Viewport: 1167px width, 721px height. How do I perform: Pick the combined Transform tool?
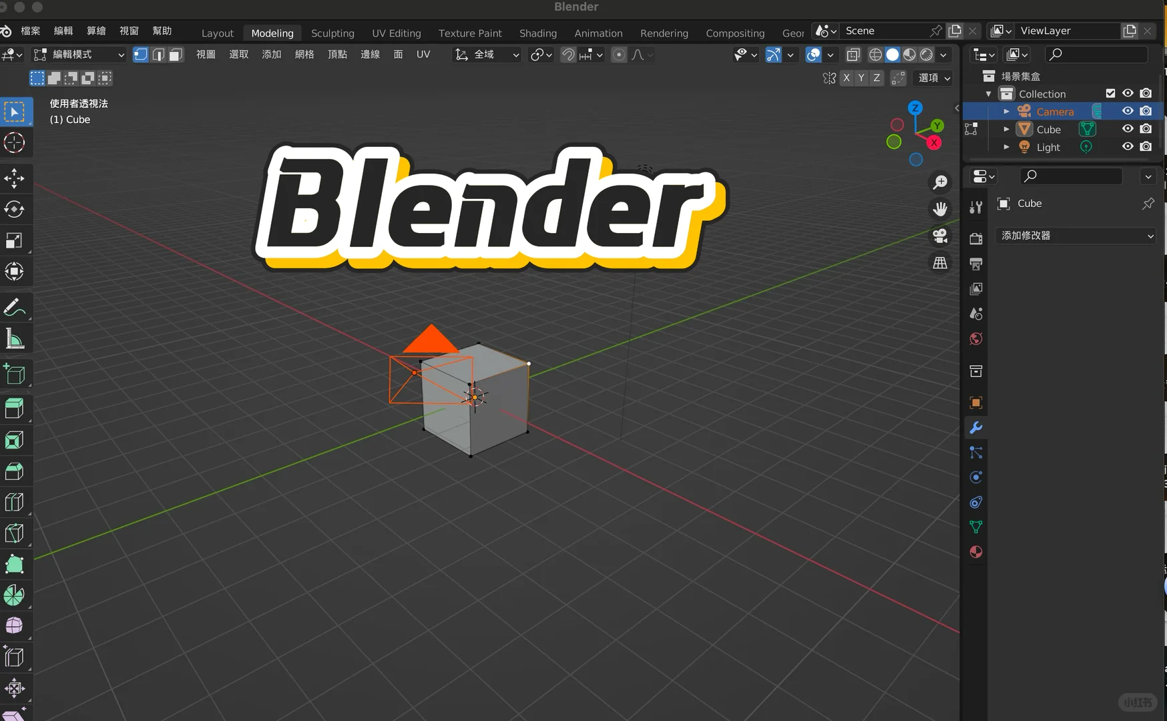[x=14, y=272]
